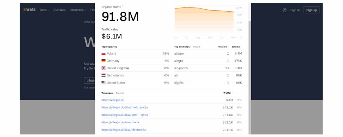The height and width of the screenshot is (137, 343).
Task: Click the ahrefs logo
Action: pos(29,10)
